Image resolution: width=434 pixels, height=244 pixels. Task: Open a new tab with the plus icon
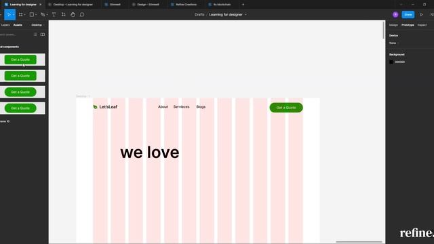coord(243,5)
